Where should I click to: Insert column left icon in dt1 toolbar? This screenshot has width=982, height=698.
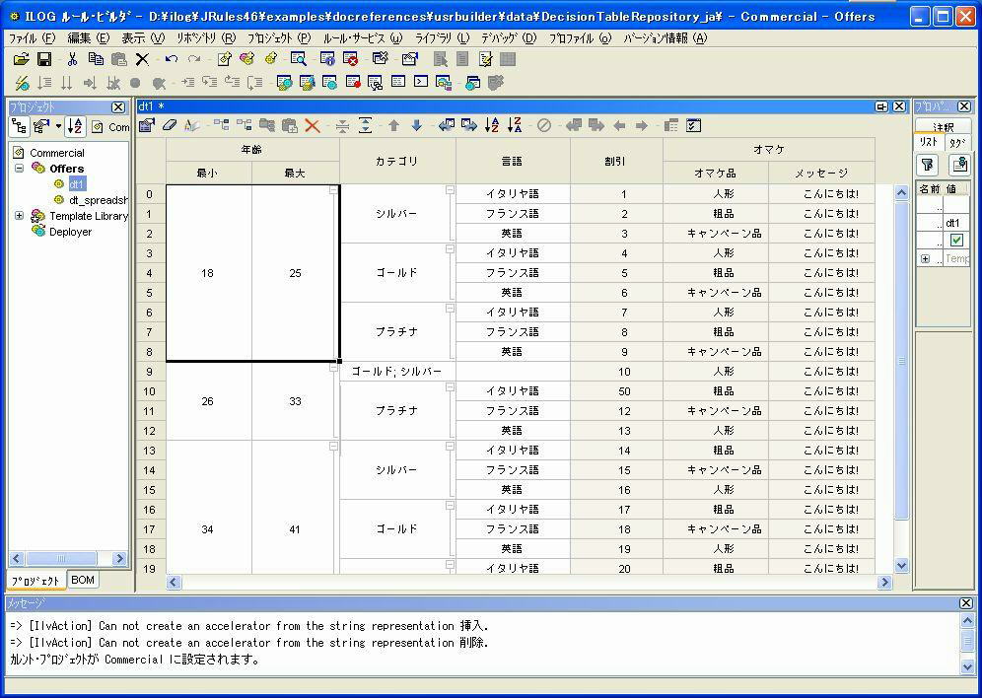tap(446, 126)
